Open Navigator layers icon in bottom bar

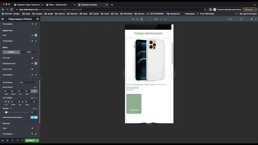[x=7, y=141]
